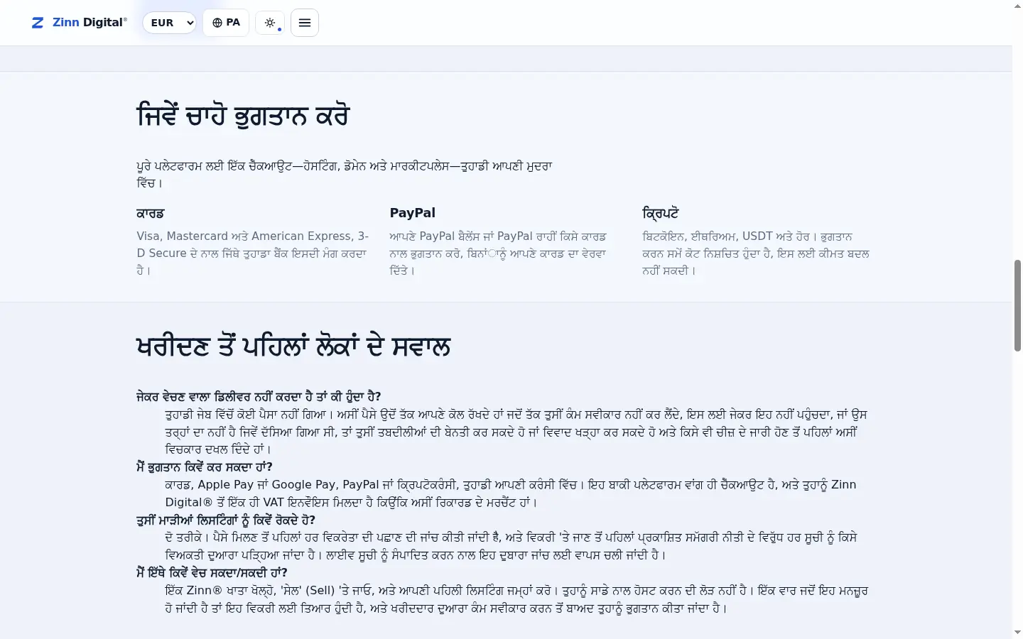Click the description beginning 'ਆਪਣੇ PayPal ਬੈਲੇਂਸ'

(498, 253)
